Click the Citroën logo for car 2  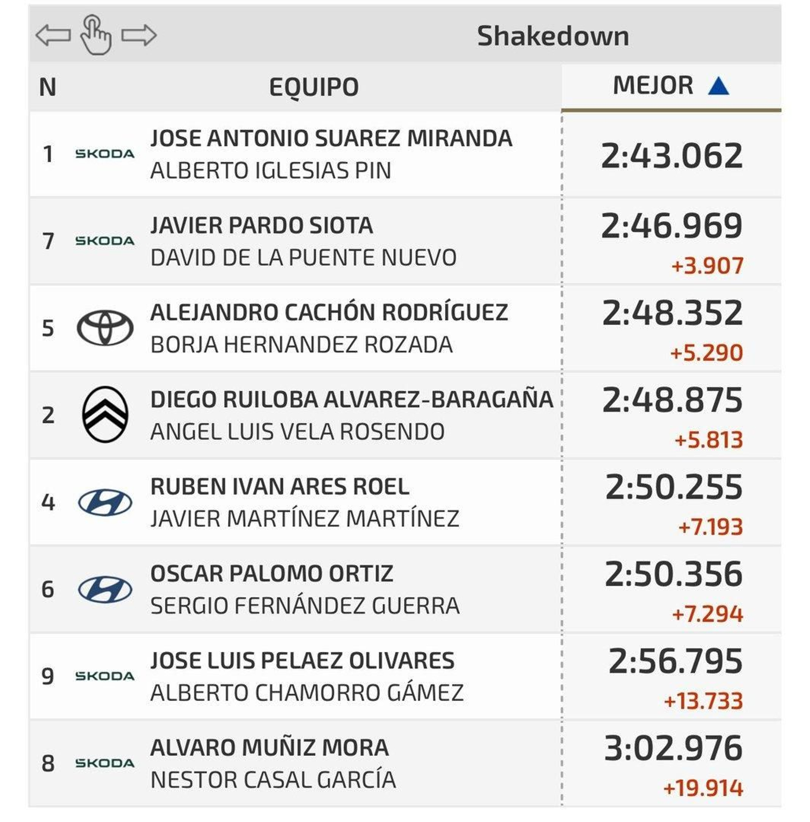105,415
